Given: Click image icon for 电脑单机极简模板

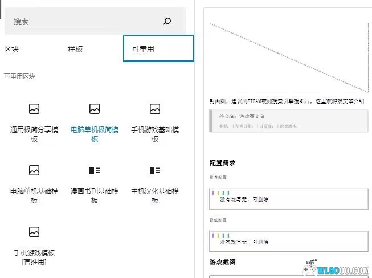Looking at the screenshot, I should coord(95,109).
